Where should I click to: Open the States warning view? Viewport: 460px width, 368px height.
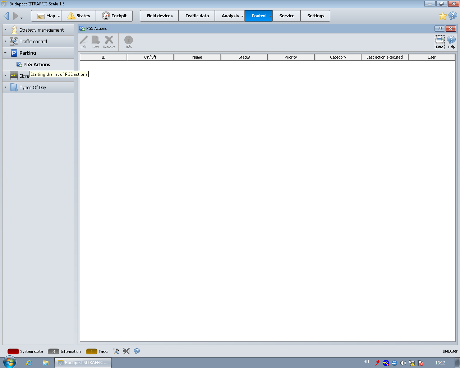pyautogui.click(x=78, y=16)
